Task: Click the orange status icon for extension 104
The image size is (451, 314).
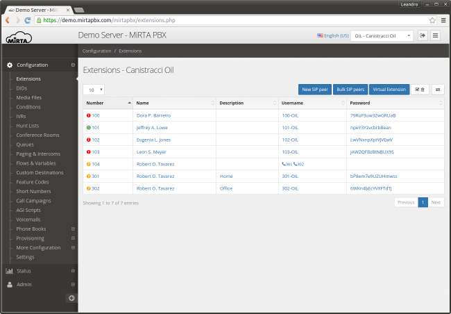Action: point(88,164)
